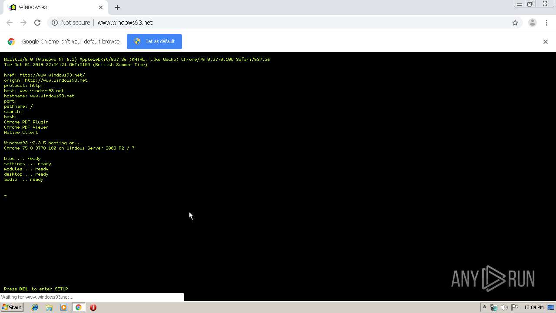Click the 'Windows93 v2.3.5 booting on...' line

(x=43, y=143)
